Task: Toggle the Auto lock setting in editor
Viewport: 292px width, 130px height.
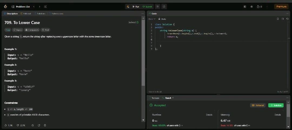Action: [x=162, y=19]
